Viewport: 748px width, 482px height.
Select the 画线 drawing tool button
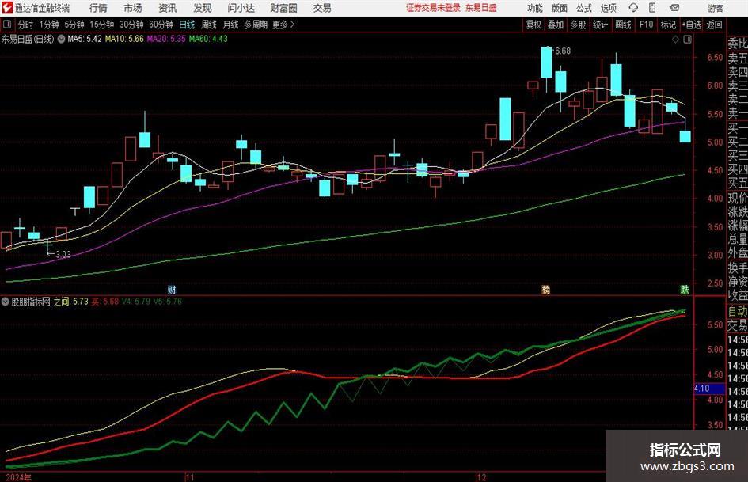[623, 25]
